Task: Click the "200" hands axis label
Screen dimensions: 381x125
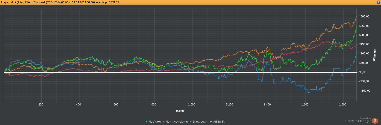Action: (41, 104)
